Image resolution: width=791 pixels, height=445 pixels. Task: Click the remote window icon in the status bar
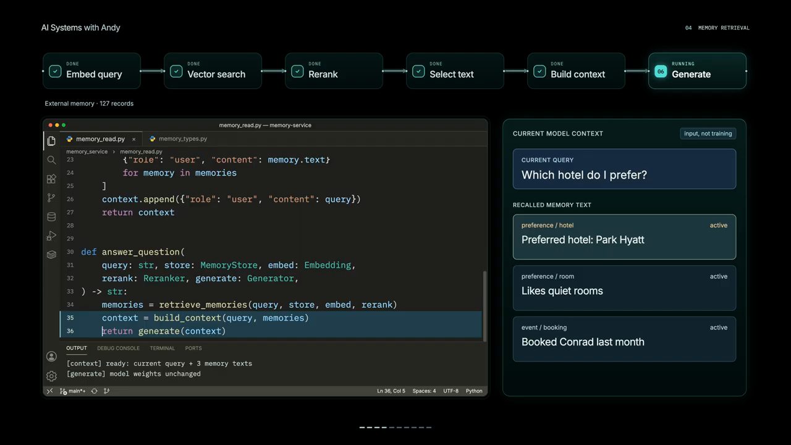(x=50, y=391)
